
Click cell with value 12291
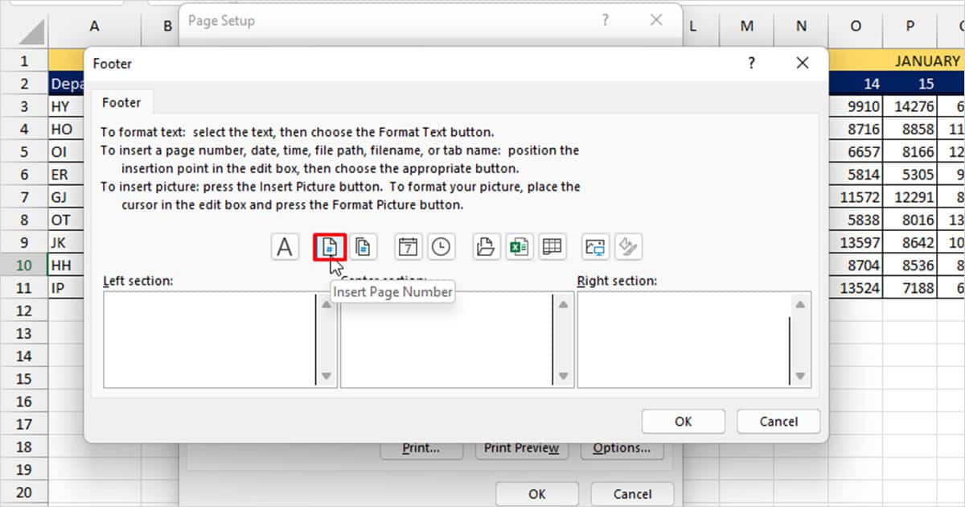[x=910, y=197]
